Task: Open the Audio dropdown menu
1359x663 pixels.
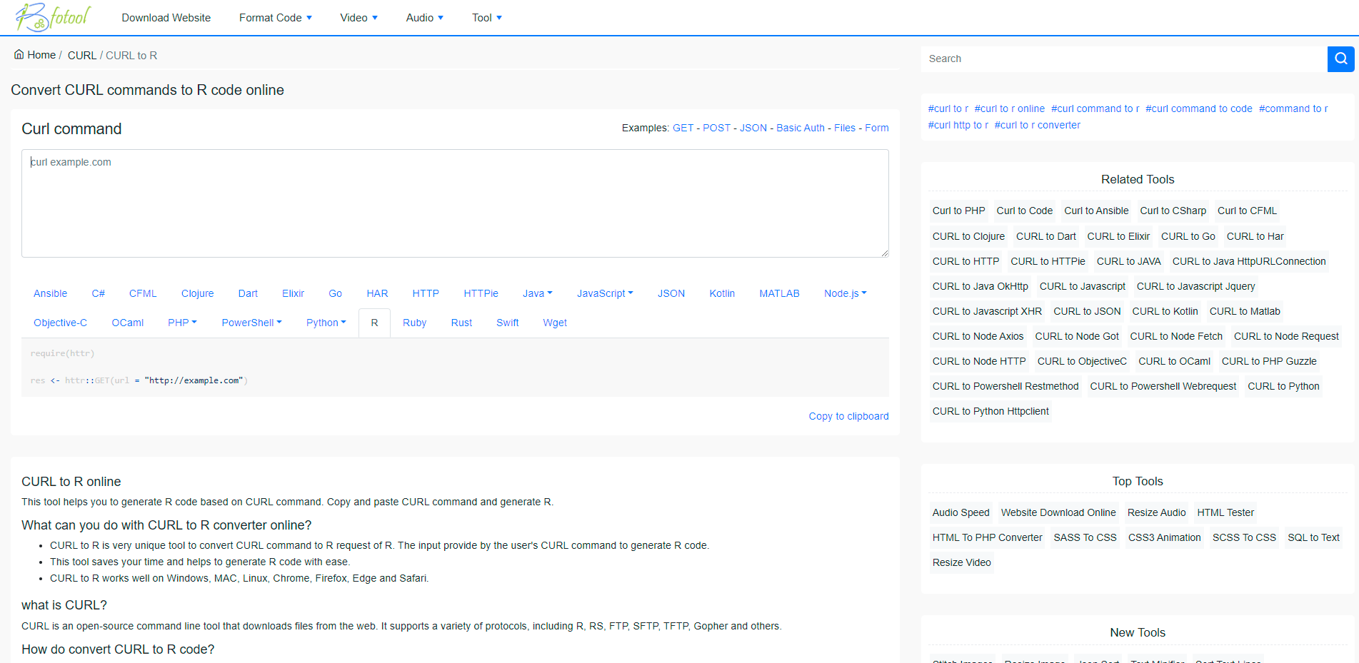Action: [x=424, y=18]
